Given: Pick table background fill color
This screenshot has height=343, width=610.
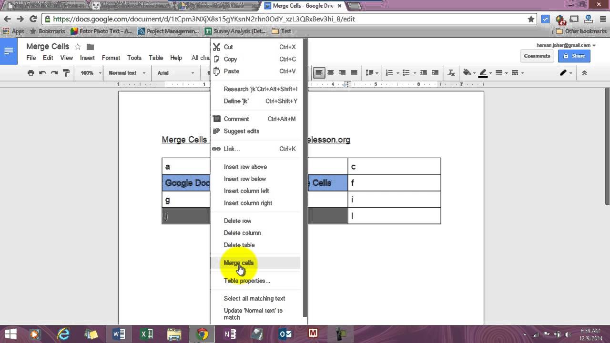Looking at the screenshot, I should [468, 73].
